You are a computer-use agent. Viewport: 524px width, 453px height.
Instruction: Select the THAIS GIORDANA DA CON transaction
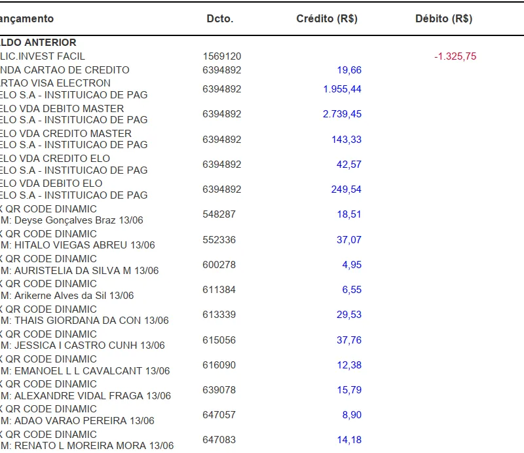[x=85, y=320]
